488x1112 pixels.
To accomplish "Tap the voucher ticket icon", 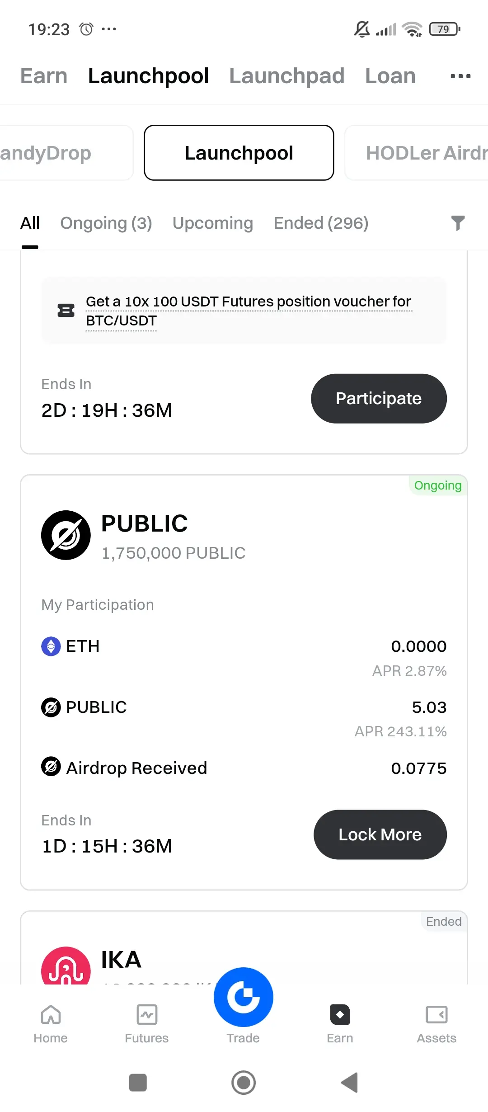I will [x=66, y=311].
